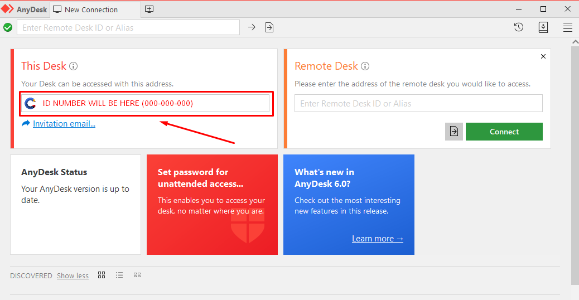The height and width of the screenshot is (300, 579).
Task: Open the What's new in AnyDesk 6.0 tile
Action: 349,205
